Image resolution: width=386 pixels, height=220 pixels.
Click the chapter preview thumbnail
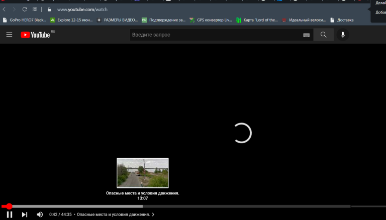click(x=143, y=173)
